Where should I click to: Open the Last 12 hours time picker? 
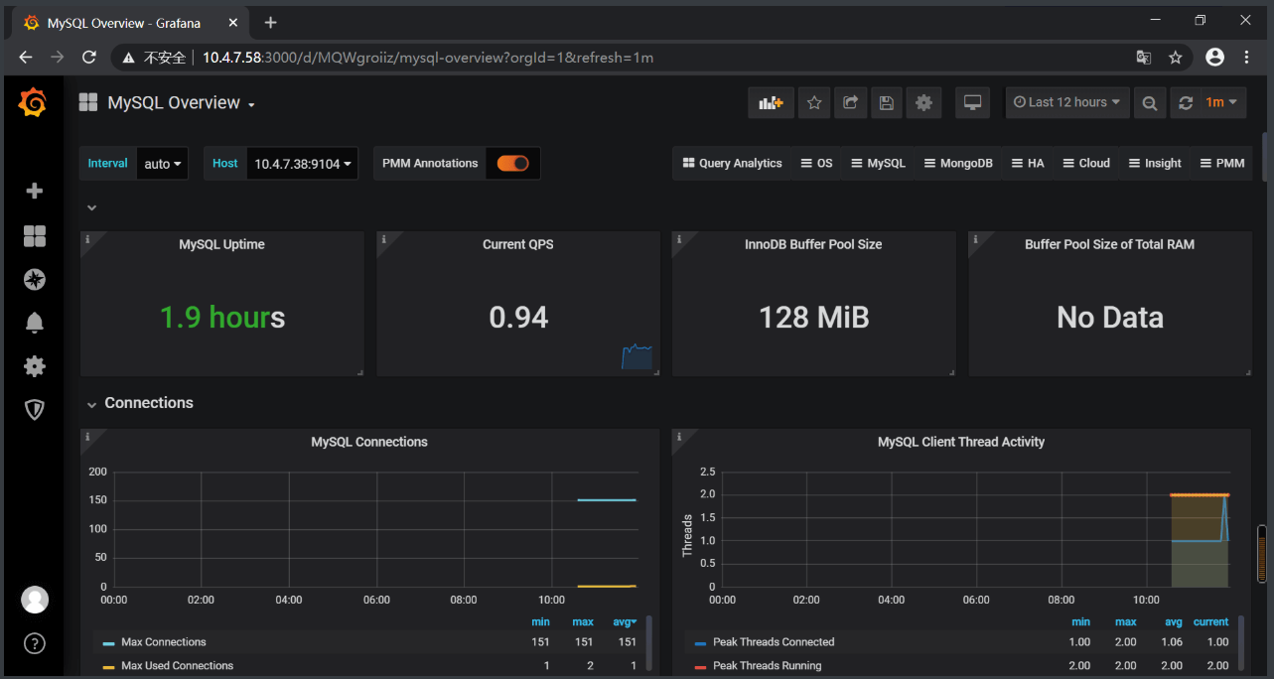(x=1067, y=102)
